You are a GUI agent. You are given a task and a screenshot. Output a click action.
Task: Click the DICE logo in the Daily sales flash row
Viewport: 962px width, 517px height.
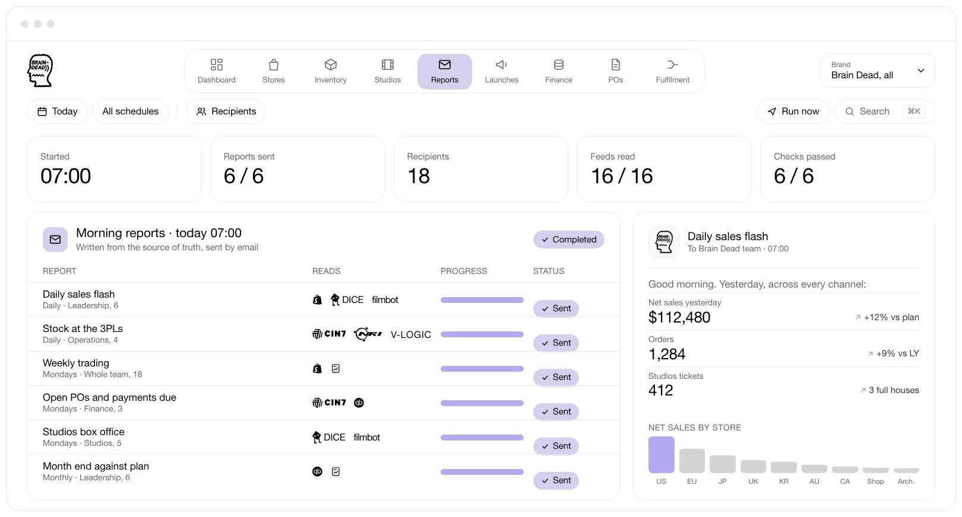pos(347,300)
